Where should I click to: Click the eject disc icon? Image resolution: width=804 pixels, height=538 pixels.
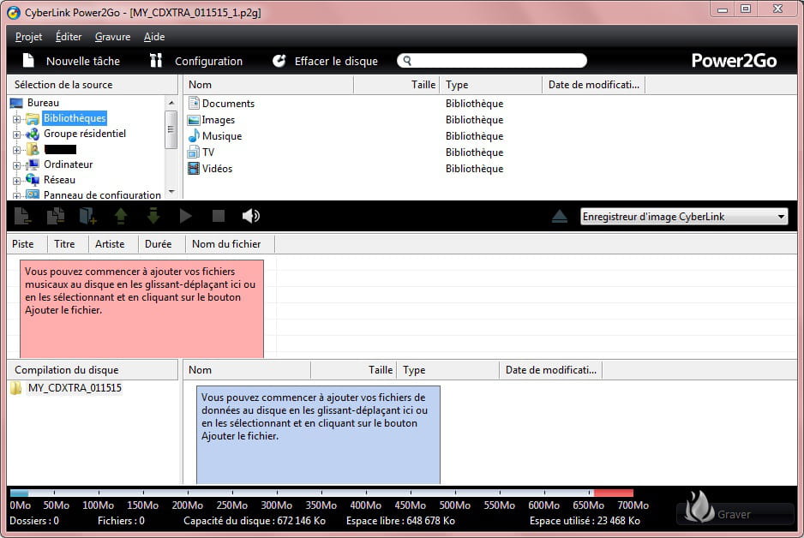(560, 217)
